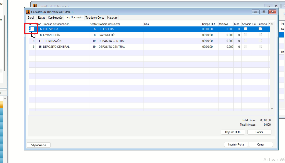
Task: Click the Consulta de Referencias window icon
Action: click(x=35, y=6)
